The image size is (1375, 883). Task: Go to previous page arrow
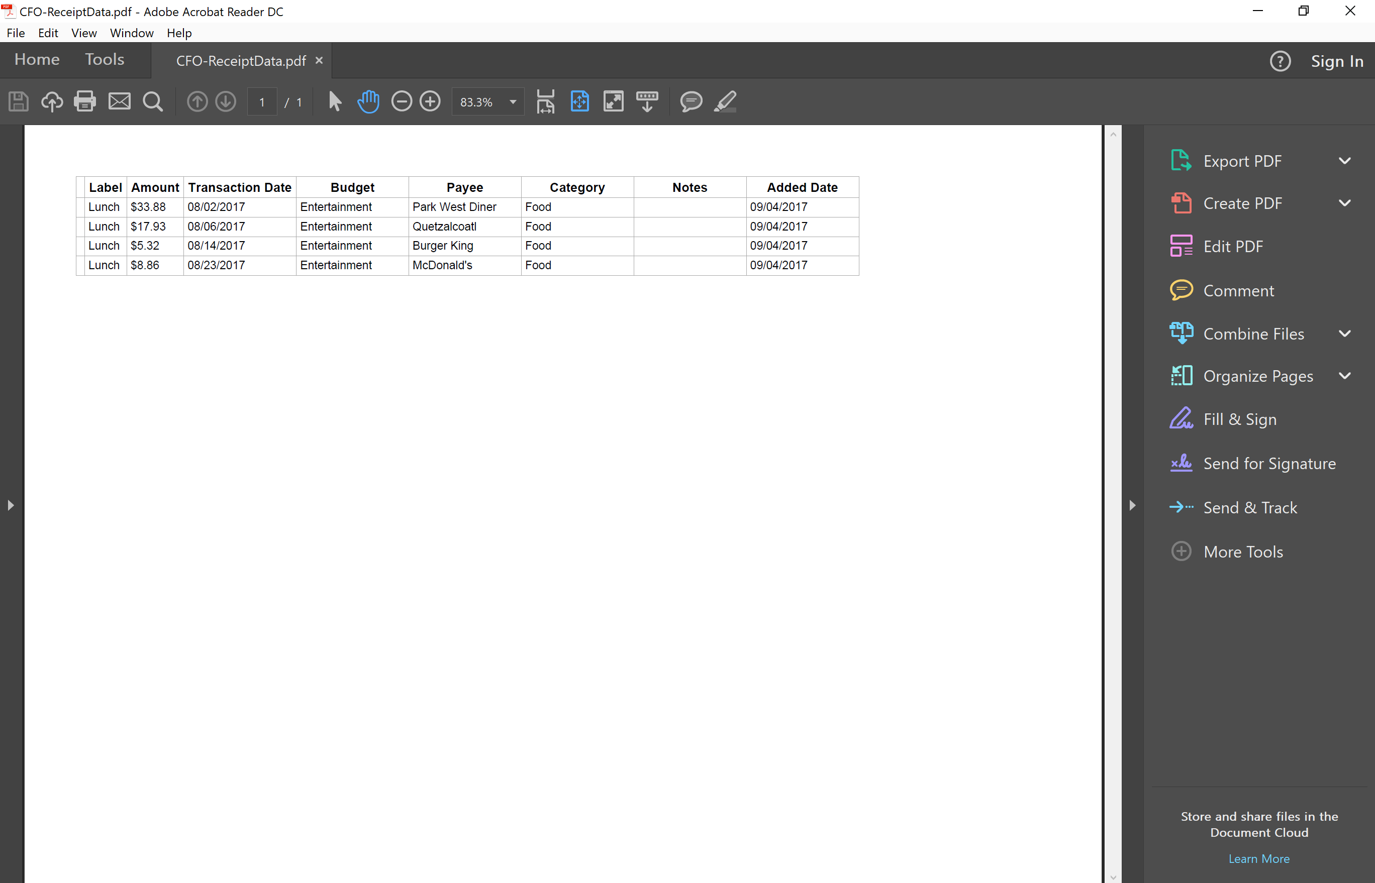[198, 101]
